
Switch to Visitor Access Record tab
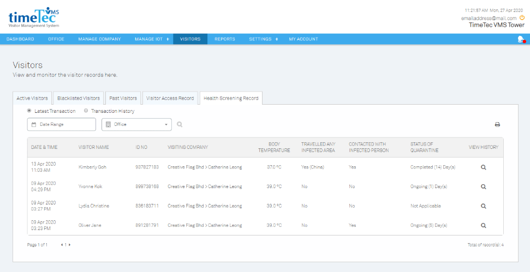170,98
